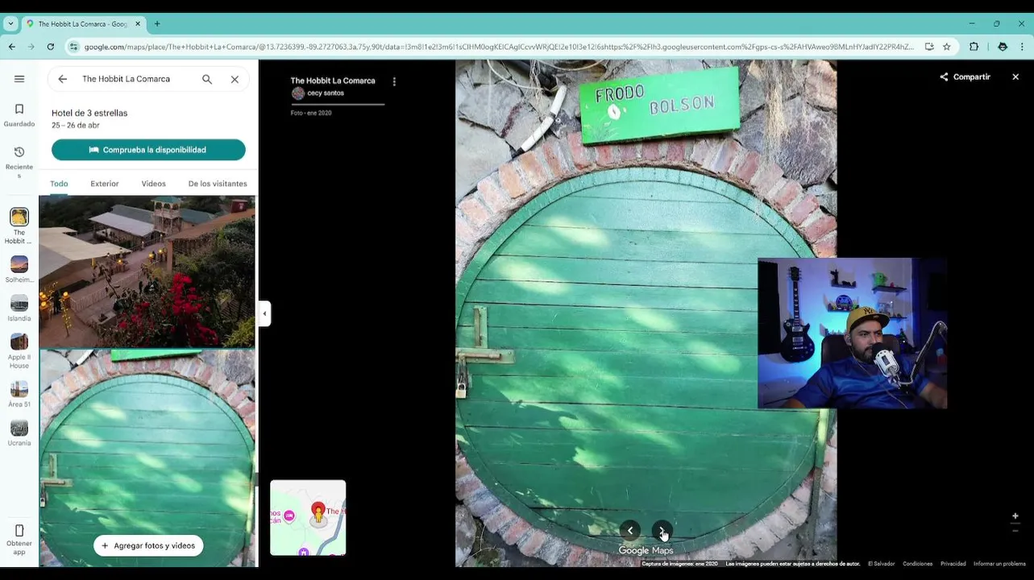Select The Hobbit recent place shortcut
This screenshot has width=1034, height=580.
pos(19,226)
